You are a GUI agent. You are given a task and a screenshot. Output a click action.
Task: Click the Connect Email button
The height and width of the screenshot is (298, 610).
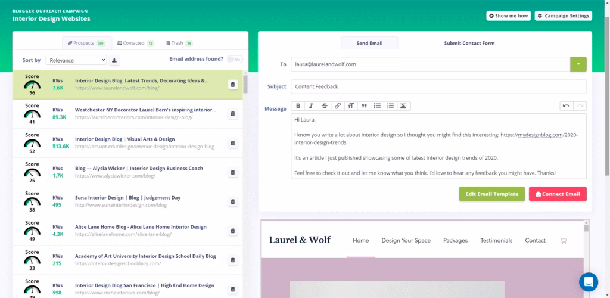click(x=558, y=194)
